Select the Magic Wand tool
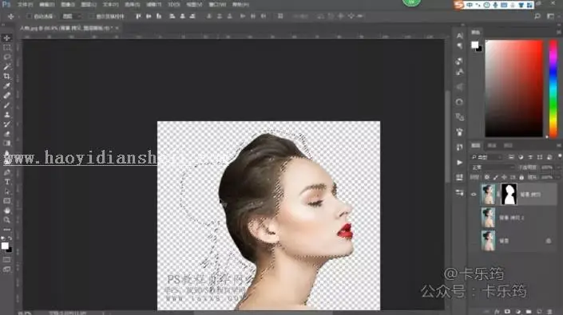 point(7,67)
